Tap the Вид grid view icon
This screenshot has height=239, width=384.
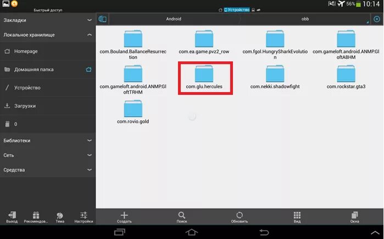point(297,217)
